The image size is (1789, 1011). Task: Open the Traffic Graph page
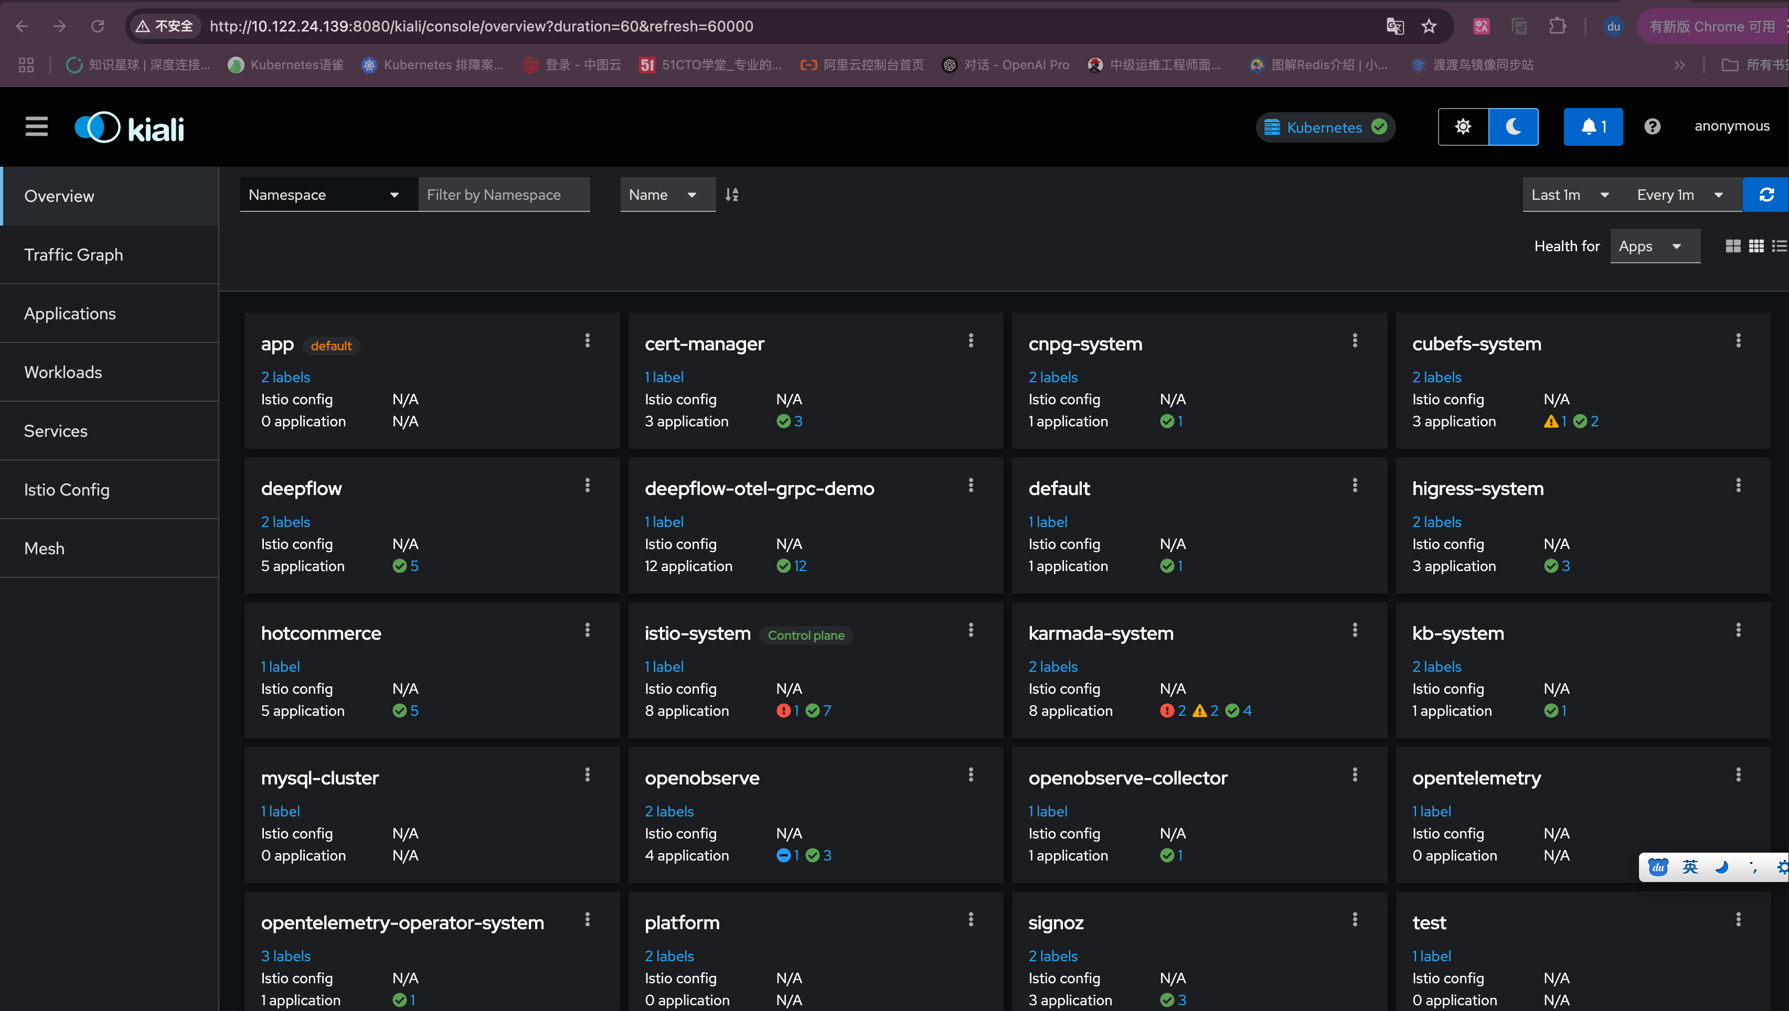(x=110, y=255)
